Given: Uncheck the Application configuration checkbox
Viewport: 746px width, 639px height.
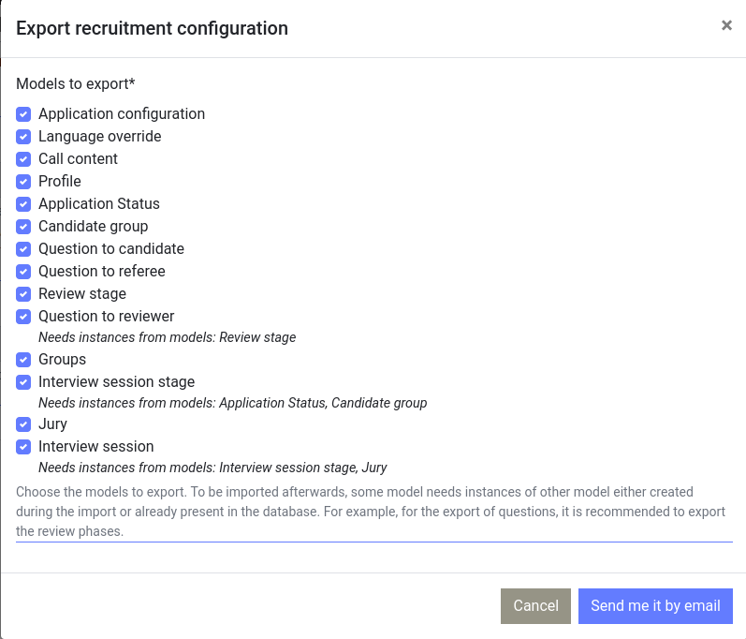Looking at the screenshot, I should [23, 114].
